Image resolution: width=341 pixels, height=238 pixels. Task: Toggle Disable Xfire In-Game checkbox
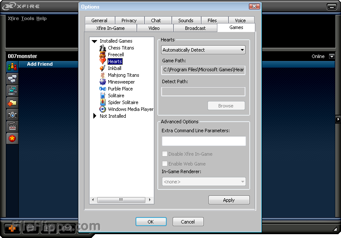[x=165, y=154]
